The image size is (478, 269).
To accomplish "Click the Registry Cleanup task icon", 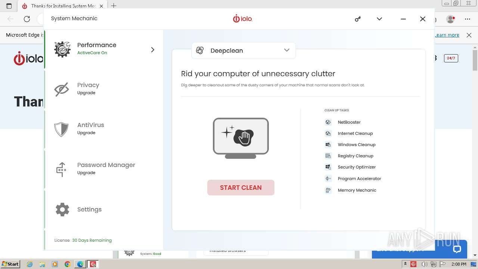I will (328, 156).
